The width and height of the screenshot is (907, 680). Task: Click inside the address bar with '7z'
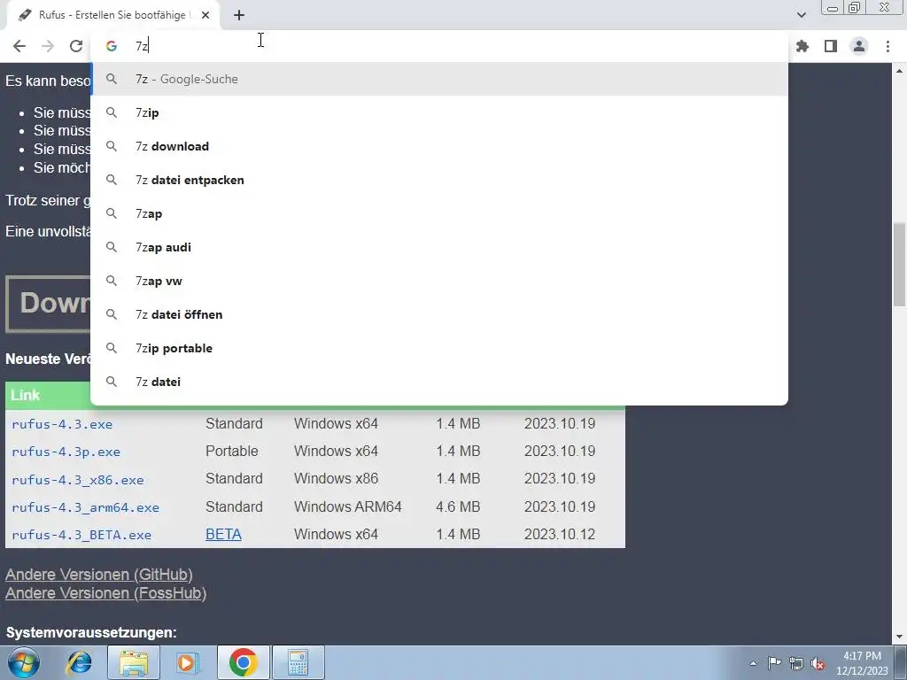coord(439,46)
